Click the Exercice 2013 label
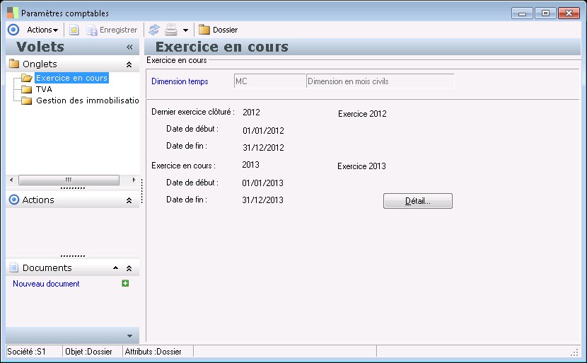Screen dimensions: 587x363 361,166
